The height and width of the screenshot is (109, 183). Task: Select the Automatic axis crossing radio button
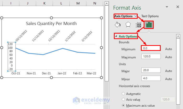click(x=123, y=94)
